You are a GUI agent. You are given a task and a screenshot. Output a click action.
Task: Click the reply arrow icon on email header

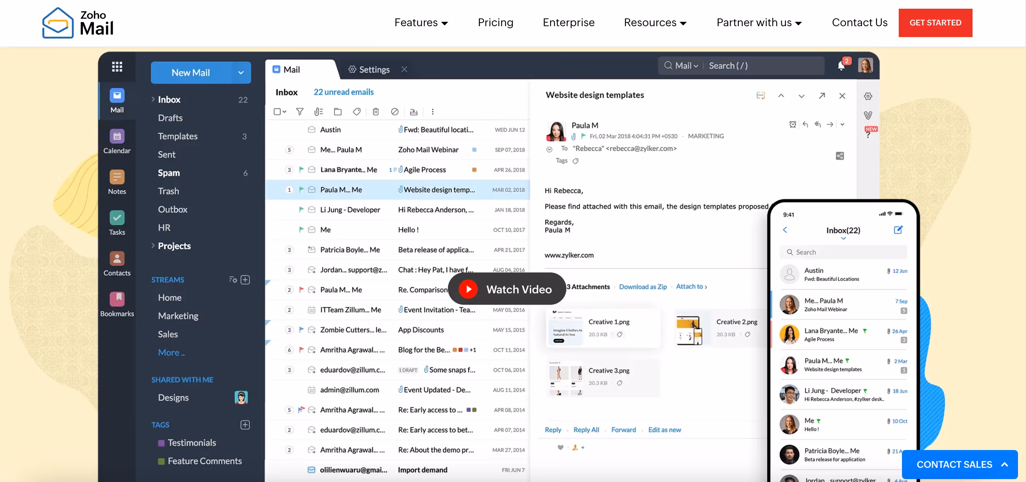(805, 124)
